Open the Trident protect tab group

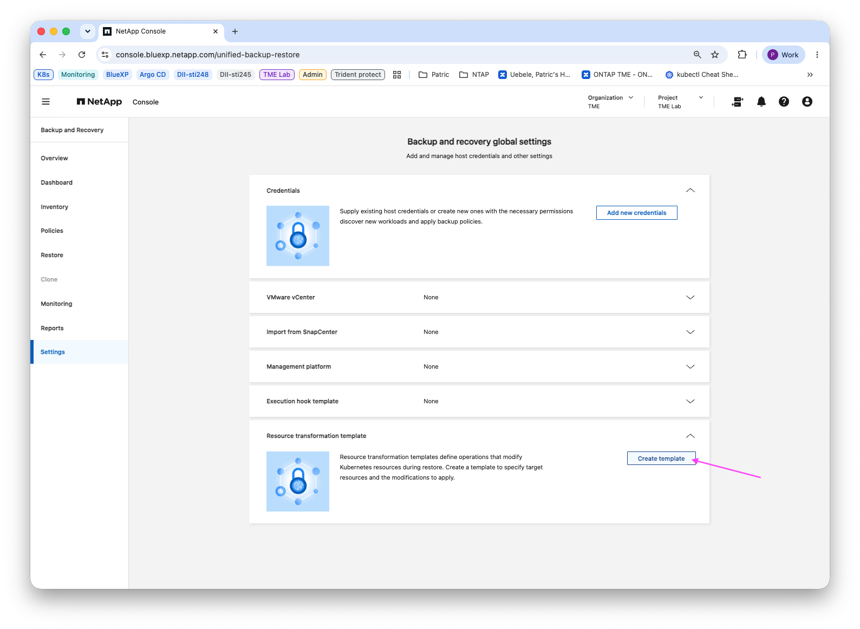point(358,75)
